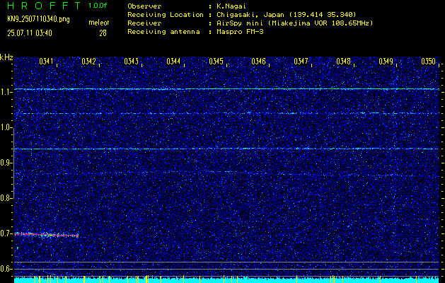The image size is (445, 283).
Task: Select the version label 1.00f
Action: pos(98,6)
